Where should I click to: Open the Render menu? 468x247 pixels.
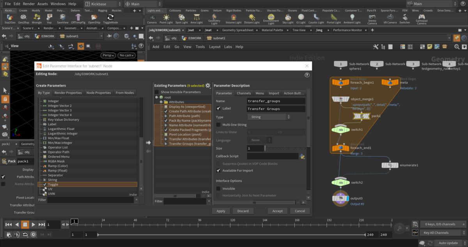tap(29, 4)
